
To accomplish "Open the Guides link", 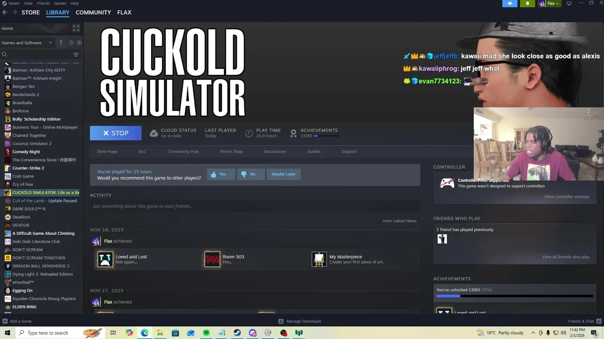I will (x=314, y=152).
